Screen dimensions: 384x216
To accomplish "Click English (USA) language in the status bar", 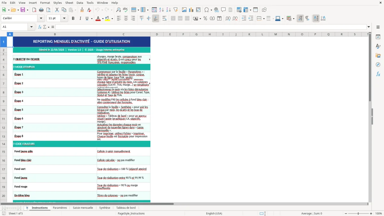I will (x=214, y=213).
